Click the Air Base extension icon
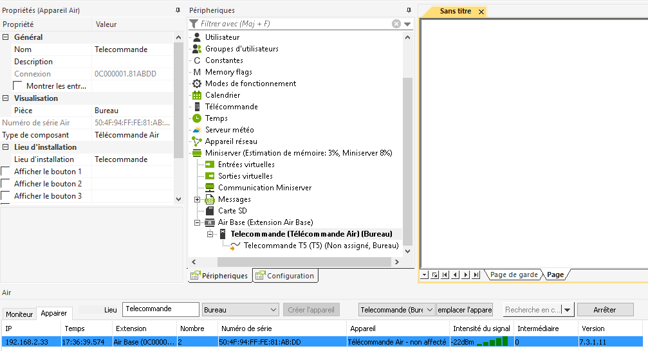This screenshot has width=648, height=351. pos(210,222)
